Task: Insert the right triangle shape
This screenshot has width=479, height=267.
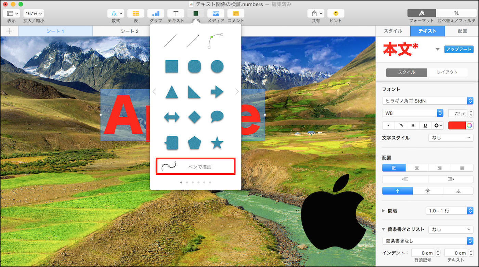Action: click(x=194, y=92)
